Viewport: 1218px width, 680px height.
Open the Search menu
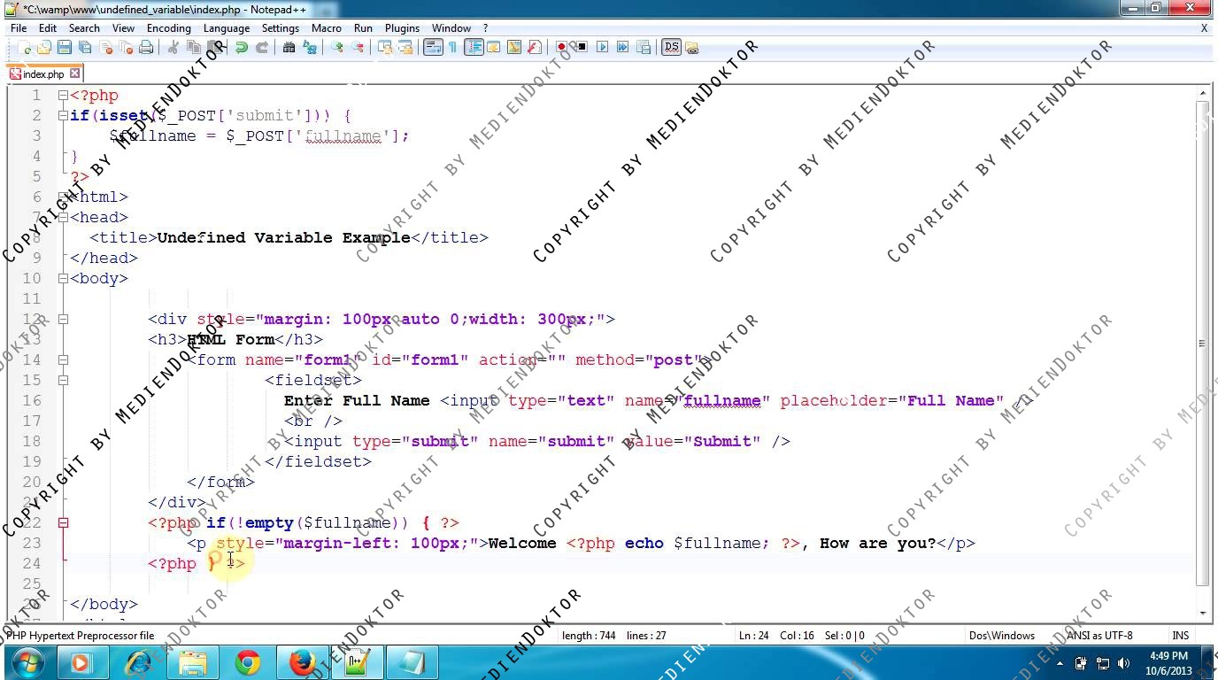coord(84,27)
